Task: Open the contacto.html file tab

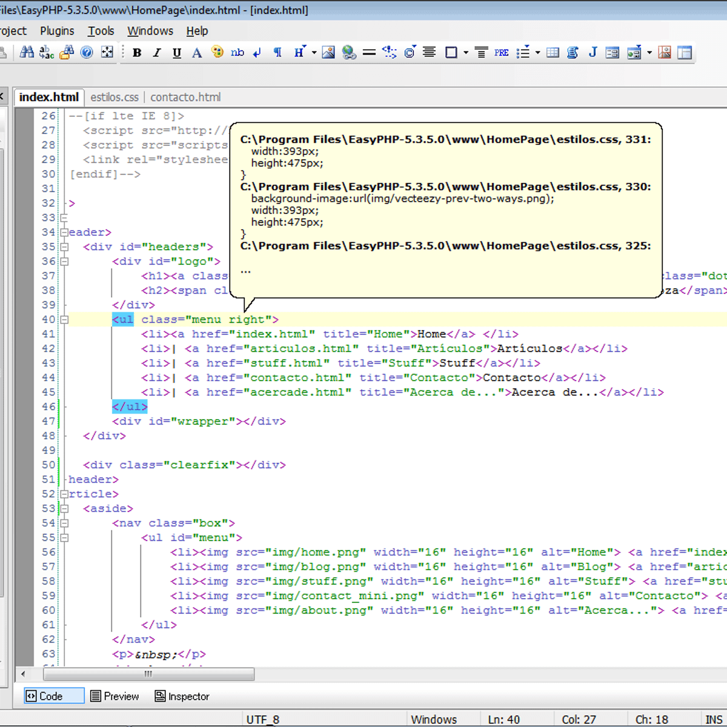Action: pyautogui.click(x=185, y=97)
